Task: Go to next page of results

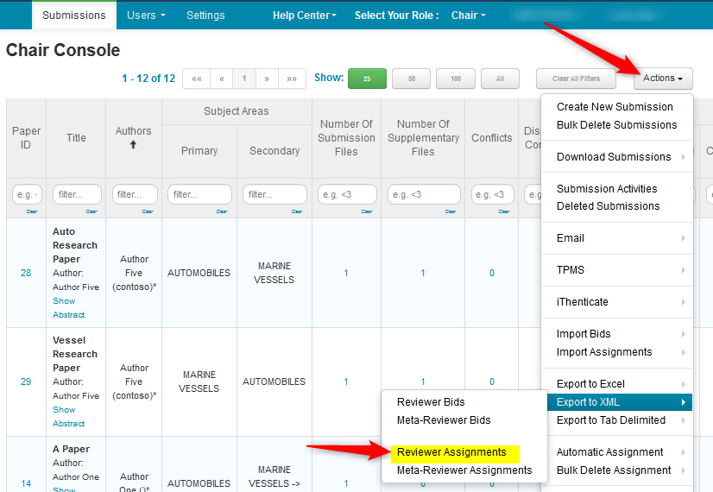Action: coord(267,79)
